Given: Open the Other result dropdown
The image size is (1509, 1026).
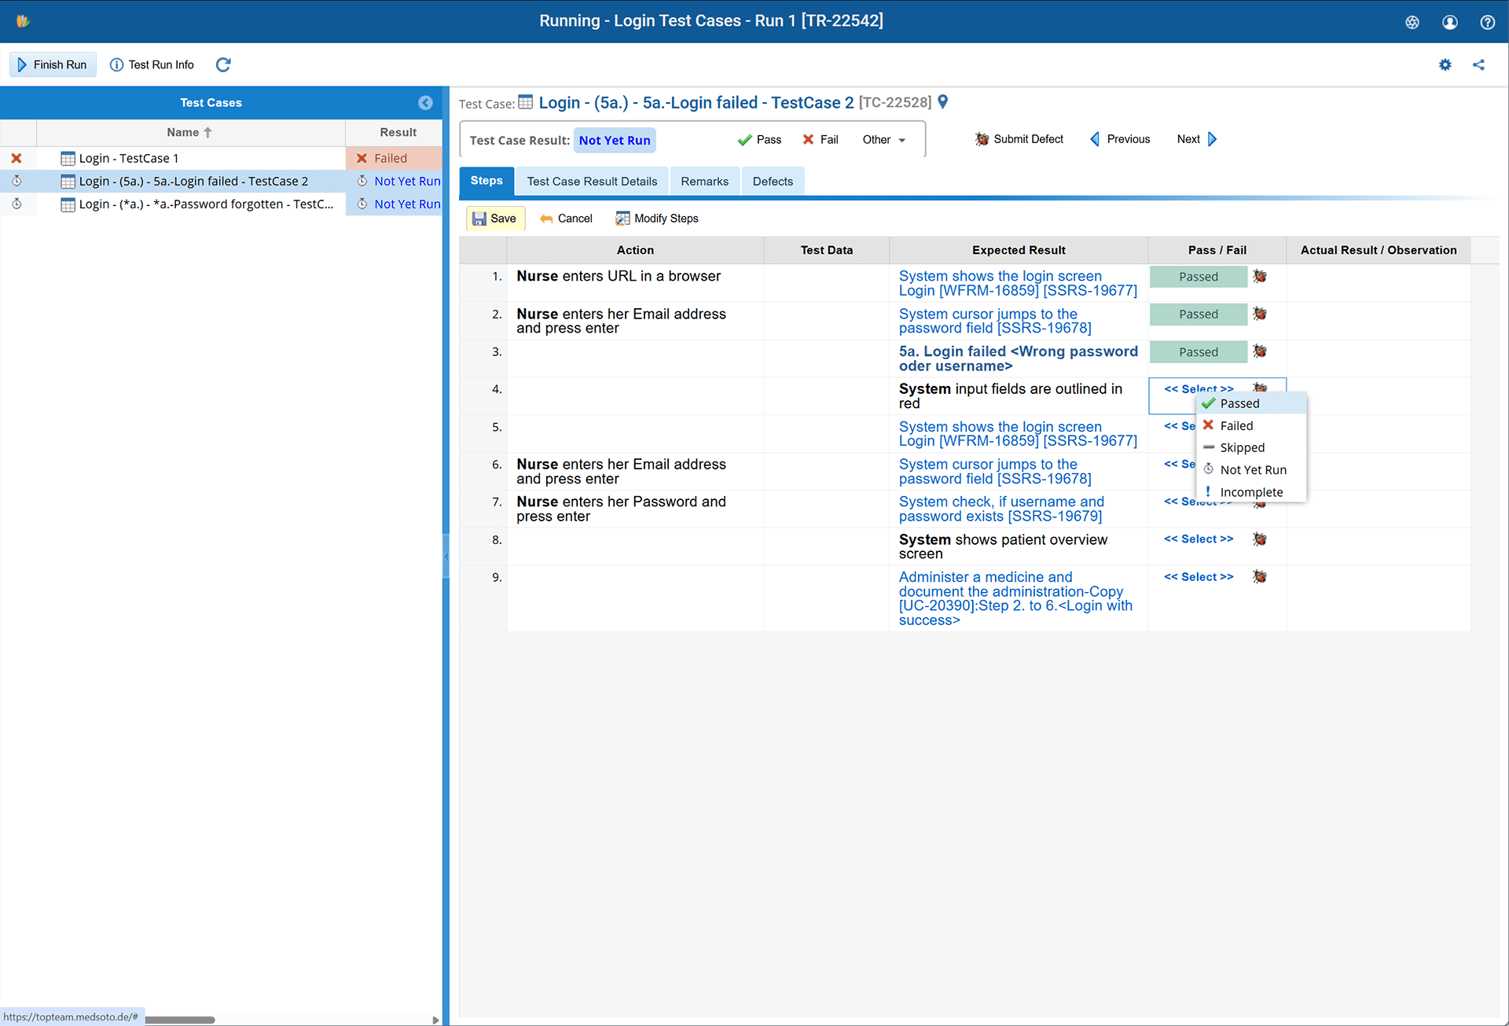Looking at the screenshot, I should click(x=884, y=140).
